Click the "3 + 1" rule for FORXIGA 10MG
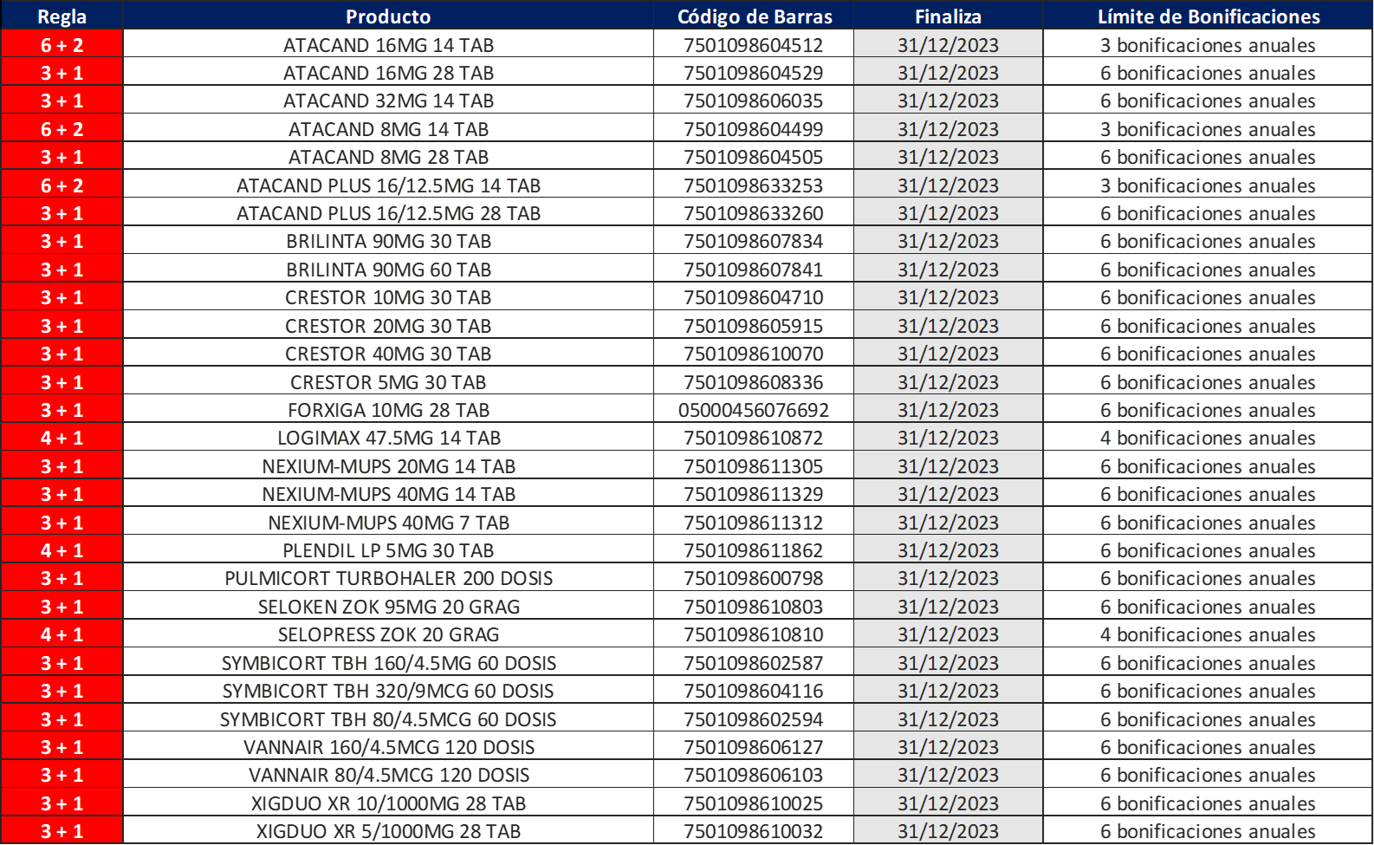Screen dimensions: 1374x845 pyautogui.click(x=62, y=410)
